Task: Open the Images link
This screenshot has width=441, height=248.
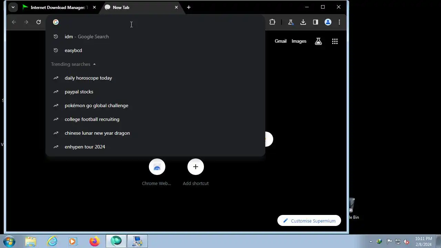Action: [x=299, y=41]
